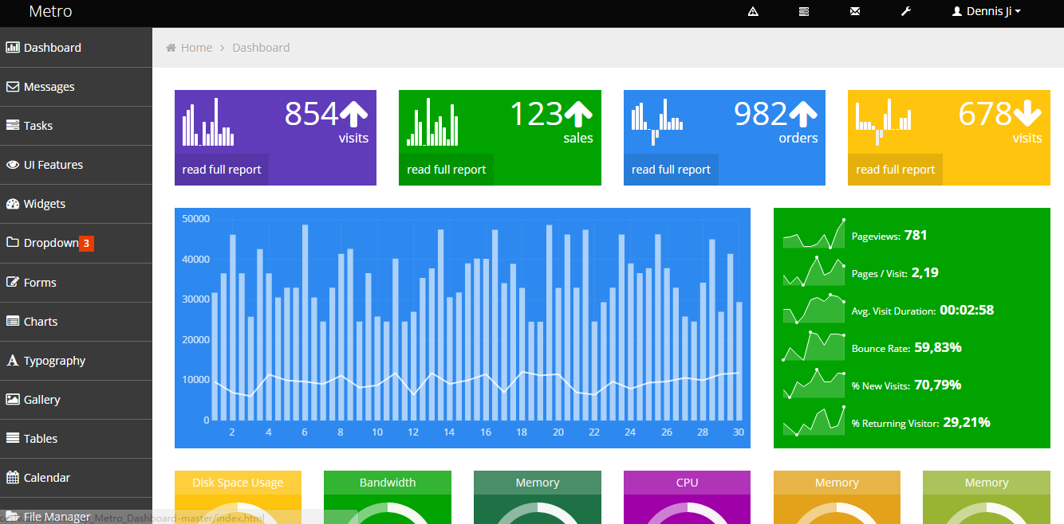Read full report in purple visits tile

tap(222, 170)
